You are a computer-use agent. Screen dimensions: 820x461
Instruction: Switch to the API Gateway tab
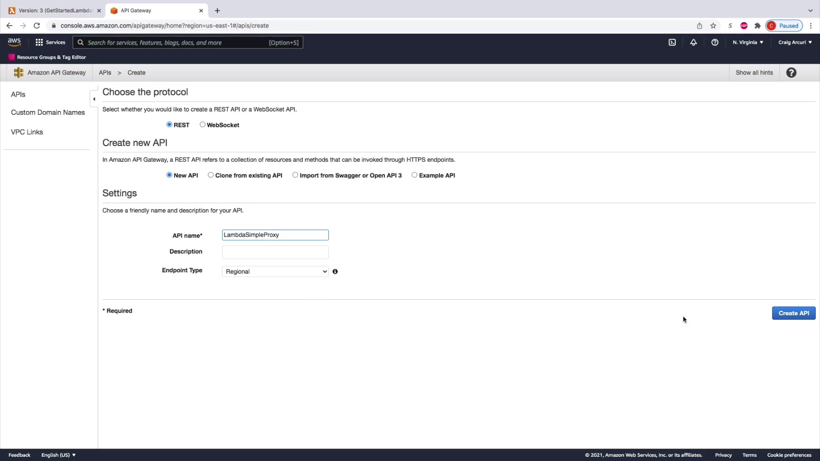point(157,10)
